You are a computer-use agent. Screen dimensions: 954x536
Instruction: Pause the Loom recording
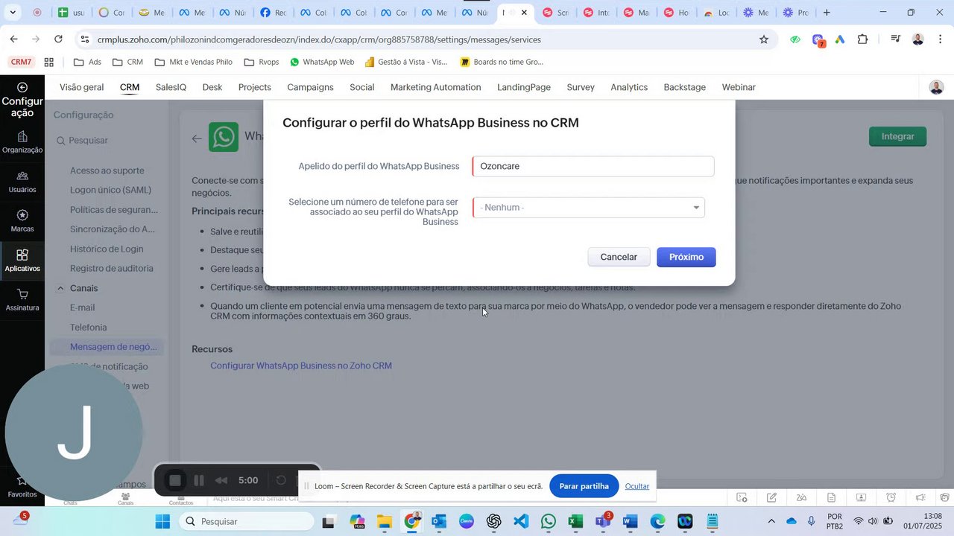point(199,481)
